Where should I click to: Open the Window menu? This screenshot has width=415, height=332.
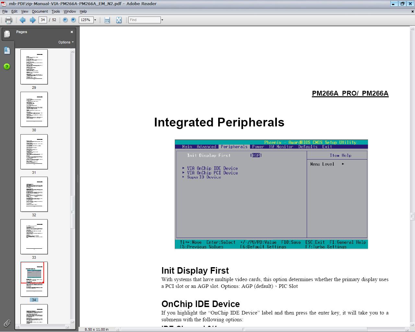[x=70, y=11]
